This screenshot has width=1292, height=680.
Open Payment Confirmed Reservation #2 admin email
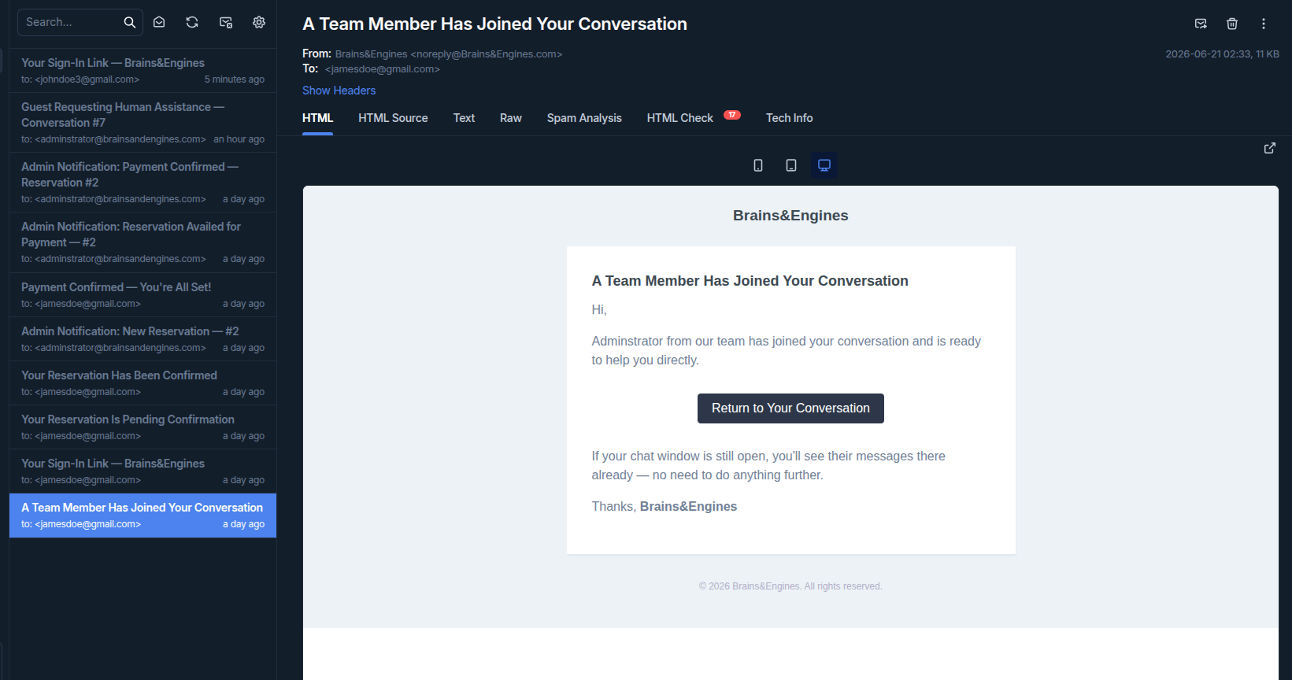(143, 183)
